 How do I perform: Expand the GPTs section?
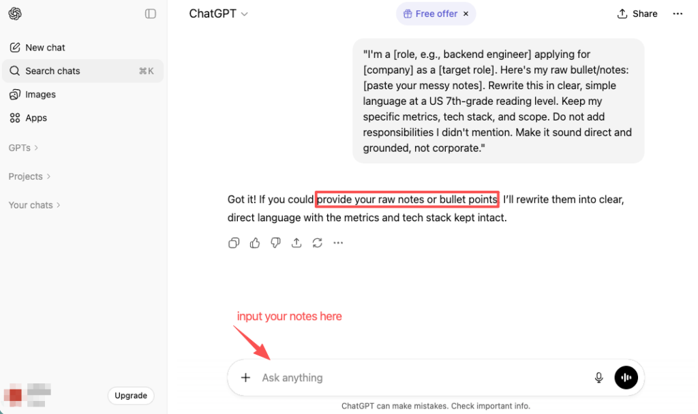[x=22, y=147]
